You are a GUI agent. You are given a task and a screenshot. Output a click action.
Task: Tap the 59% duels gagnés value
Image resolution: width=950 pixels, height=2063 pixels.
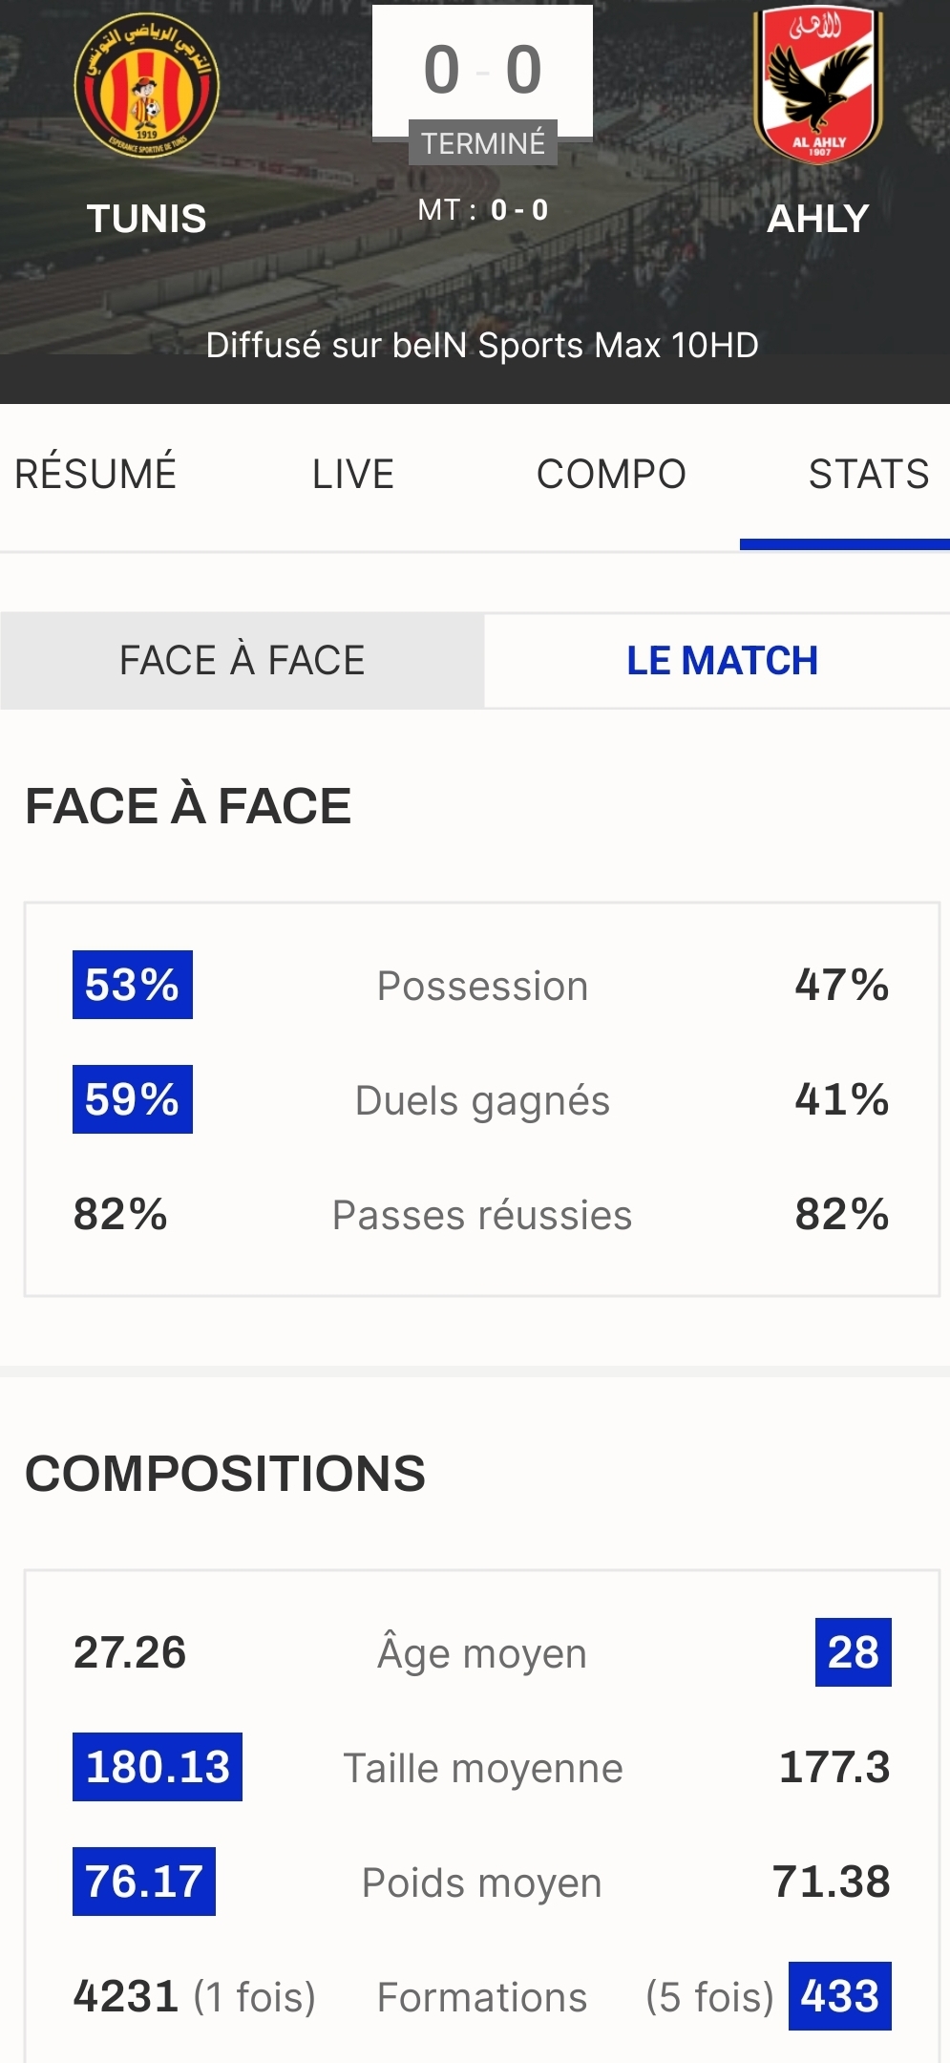pyautogui.click(x=133, y=1099)
